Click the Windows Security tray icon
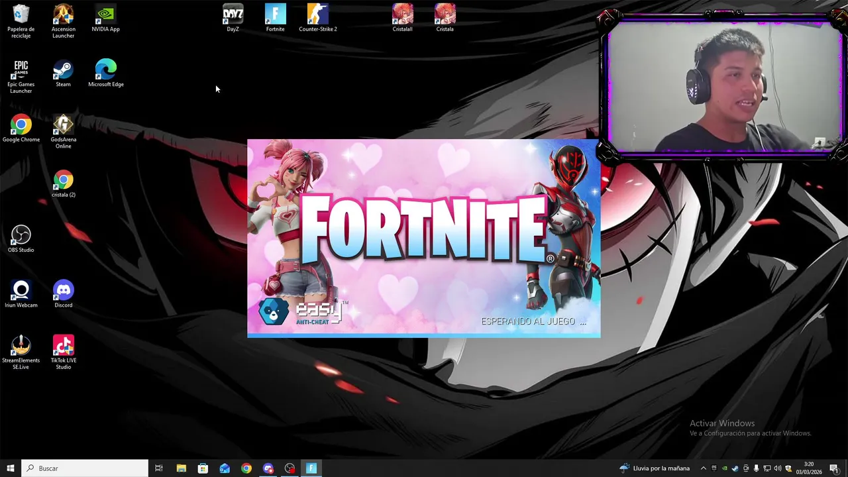Viewport: 848px width, 477px height. tap(788, 468)
